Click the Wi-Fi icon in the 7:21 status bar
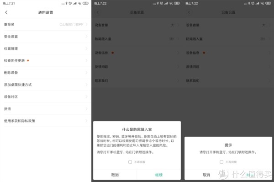This screenshot has width=274, height=182. (79, 3)
